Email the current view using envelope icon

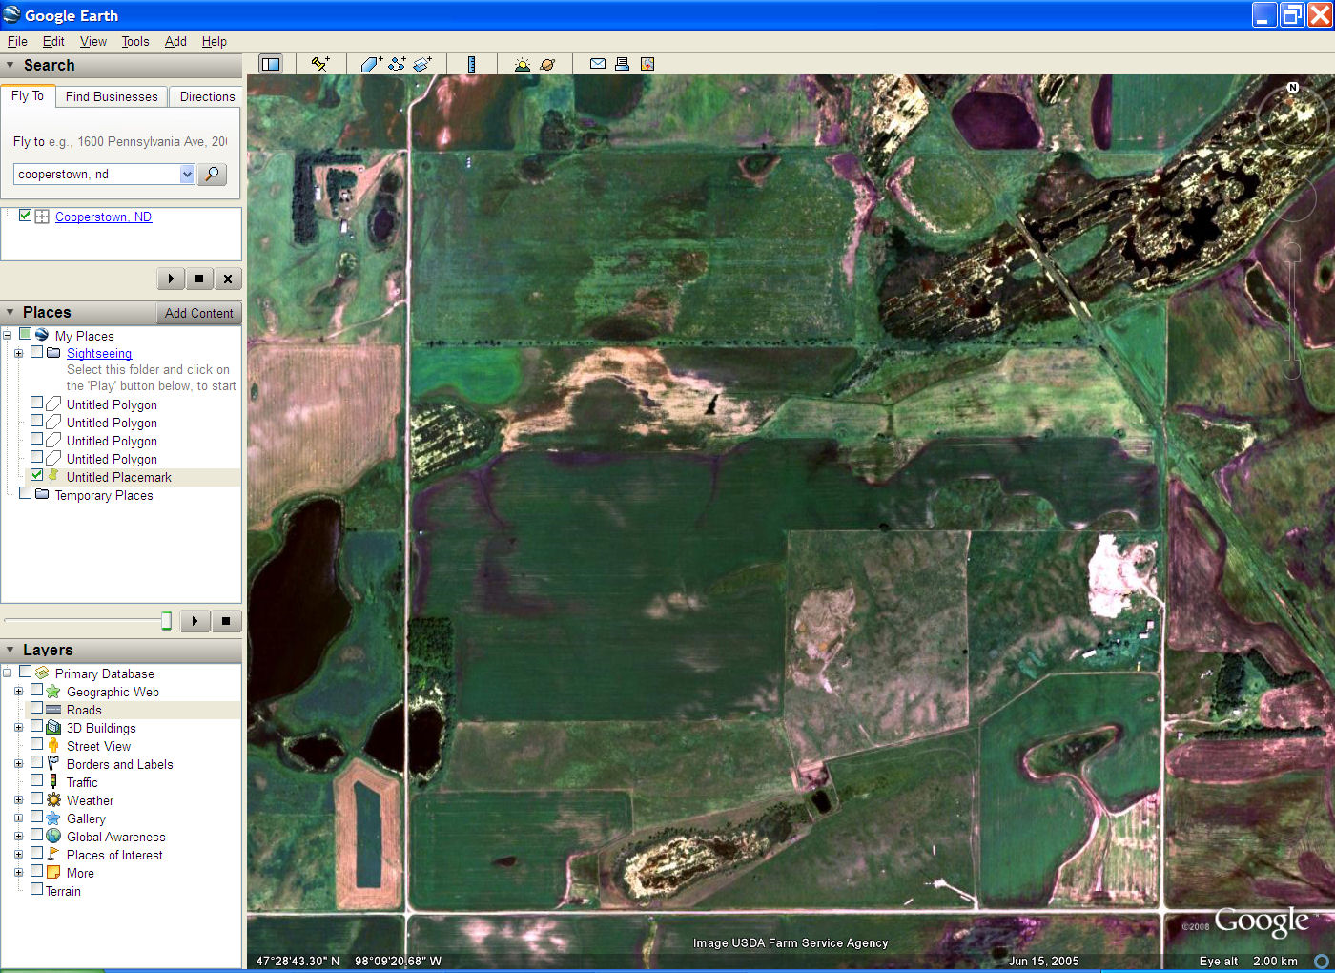(x=598, y=64)
